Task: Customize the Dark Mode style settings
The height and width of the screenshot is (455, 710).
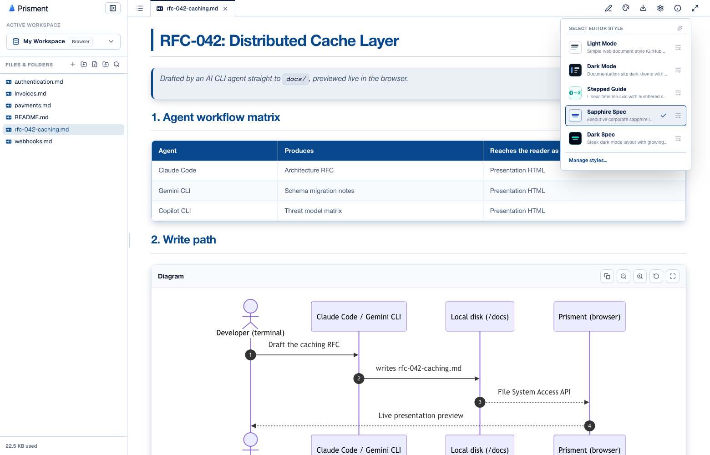Action: pyautogui.click(x=678, y=70)
